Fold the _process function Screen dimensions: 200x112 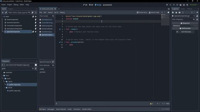[65, 42]
